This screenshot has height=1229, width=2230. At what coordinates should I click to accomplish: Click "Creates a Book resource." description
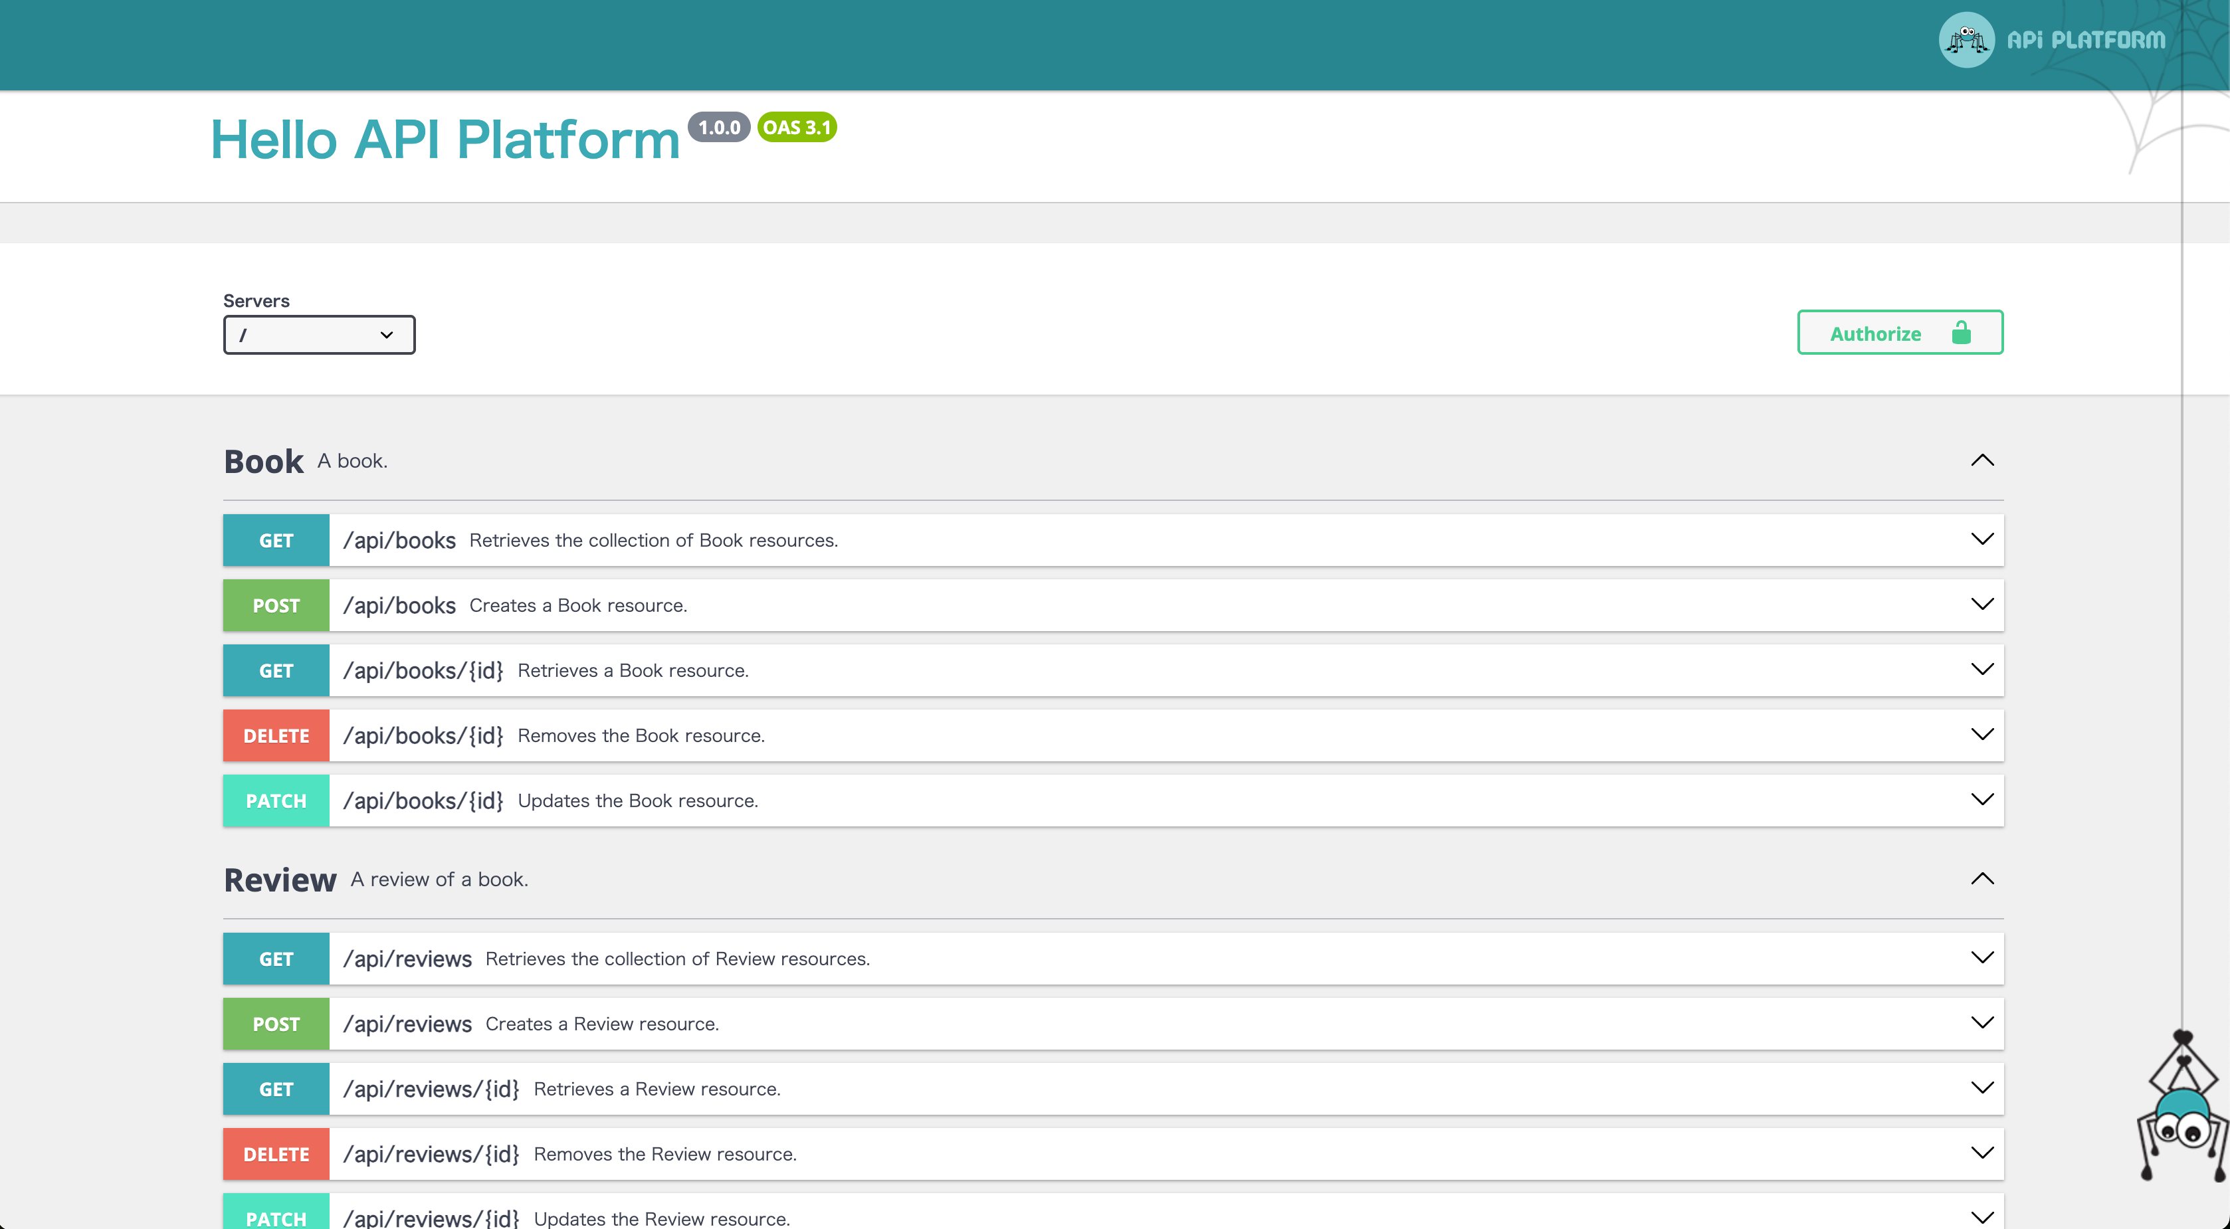(578, 605)
